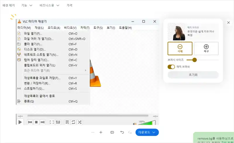Close the magic brush panel
This screenshot has height=143, width=234.
[x=228, y=23]
